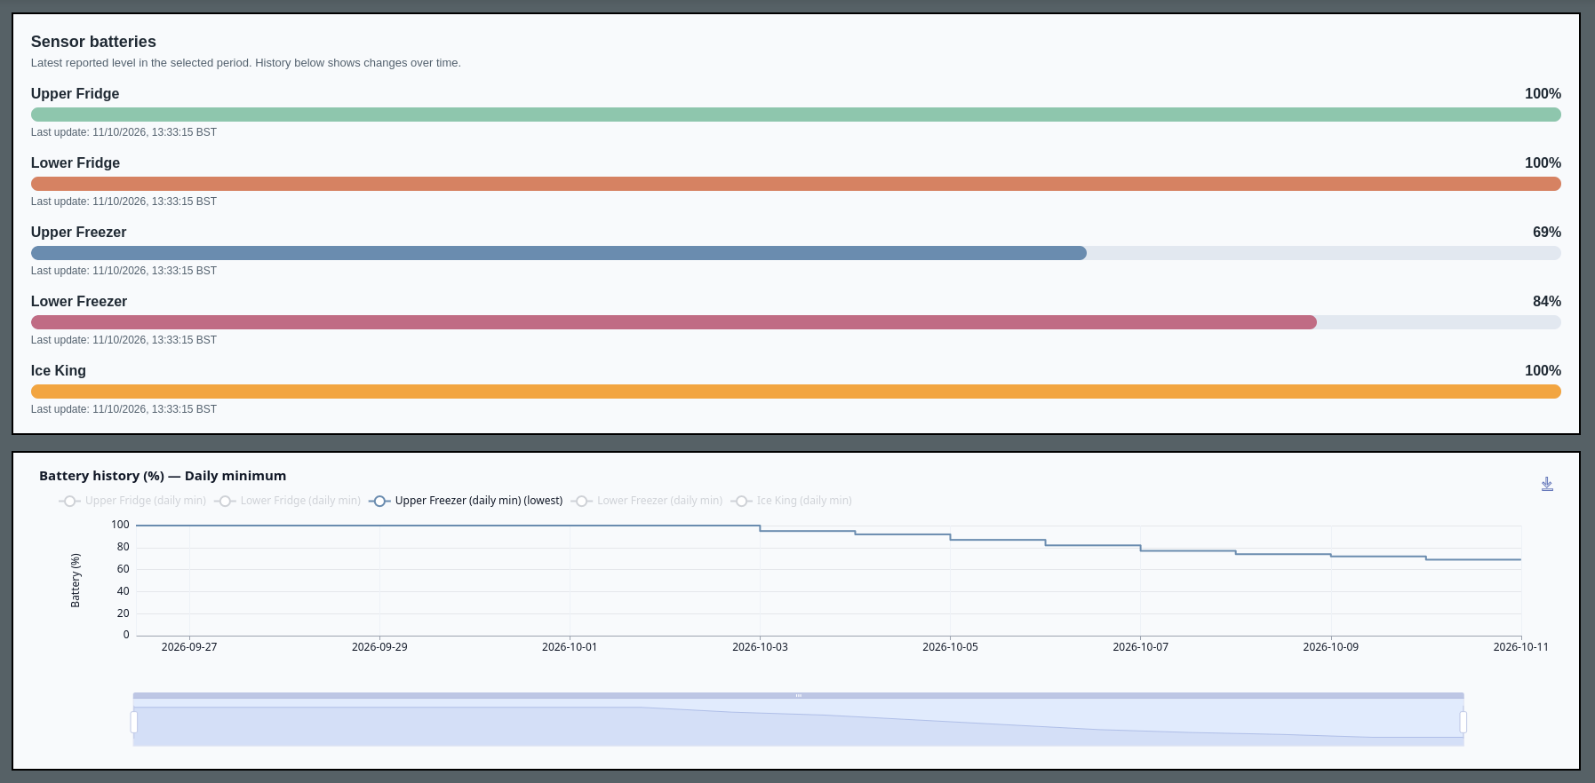Viewport: 1595px width, 783px height.
Task: Click the Lower Fridge sensor name
Action: [76, 163]
